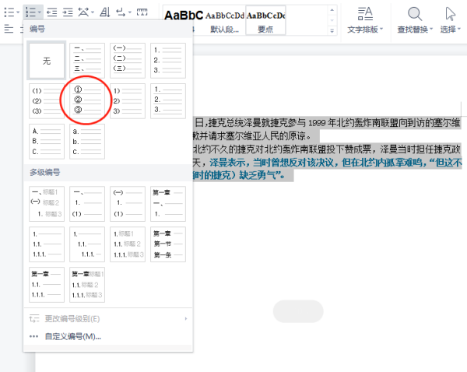The height and width of the screenshot is (372, 467).
Task: Choose 1) 2) 3) numbering format
Action: [128, 101]
